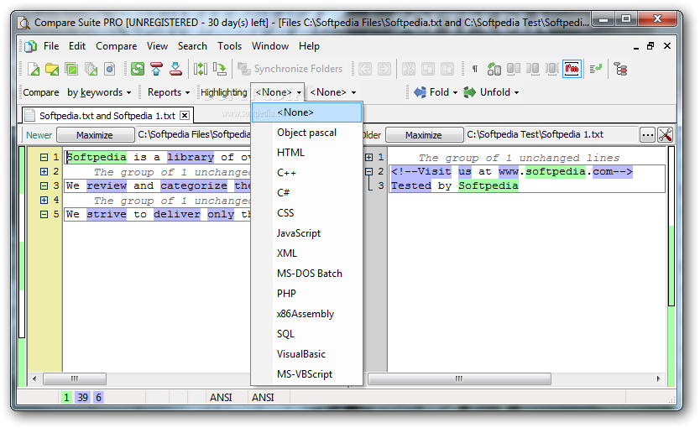This screenshot has width=700, height=428.
Task: Click the cut-tools icon at right panel
Action: click(x=665, y=135)
